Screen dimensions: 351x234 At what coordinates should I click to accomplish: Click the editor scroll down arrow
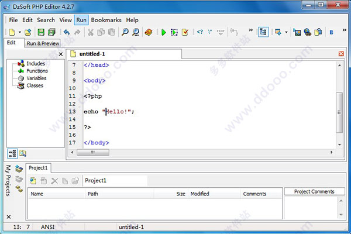(339, 144)
